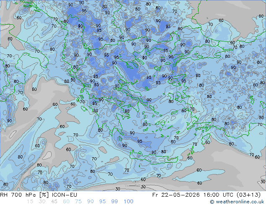Image resolution: width=266 pixels, height=205 pixels.
Task: Select legend value 30 in color scale
Action: coord(42,202)
